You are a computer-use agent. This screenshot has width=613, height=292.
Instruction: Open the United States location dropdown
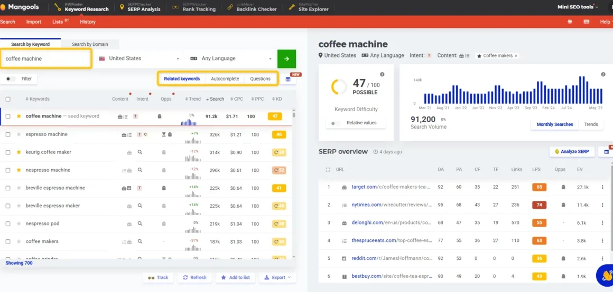pos(139,59)
